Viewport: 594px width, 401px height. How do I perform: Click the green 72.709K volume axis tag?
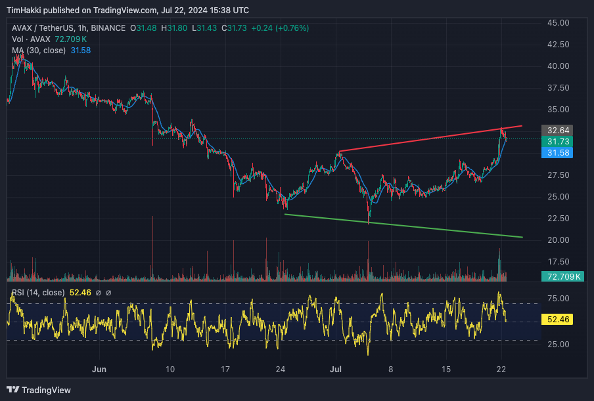560,277
